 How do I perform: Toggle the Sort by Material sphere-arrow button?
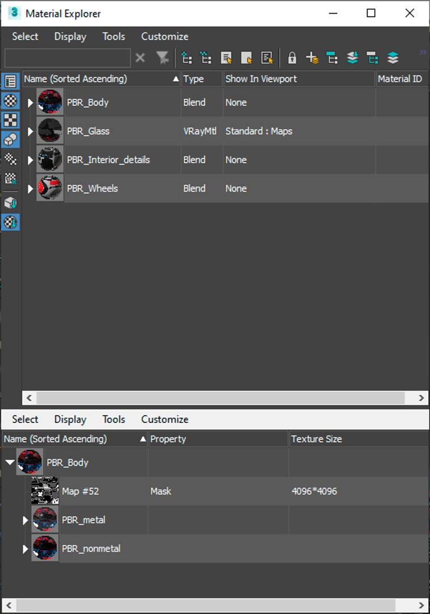tap(11, 222)
